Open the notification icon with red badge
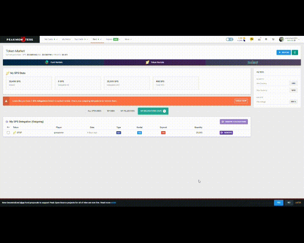The image size is (304, 243). pyautogui.click(x=259, y=39)
